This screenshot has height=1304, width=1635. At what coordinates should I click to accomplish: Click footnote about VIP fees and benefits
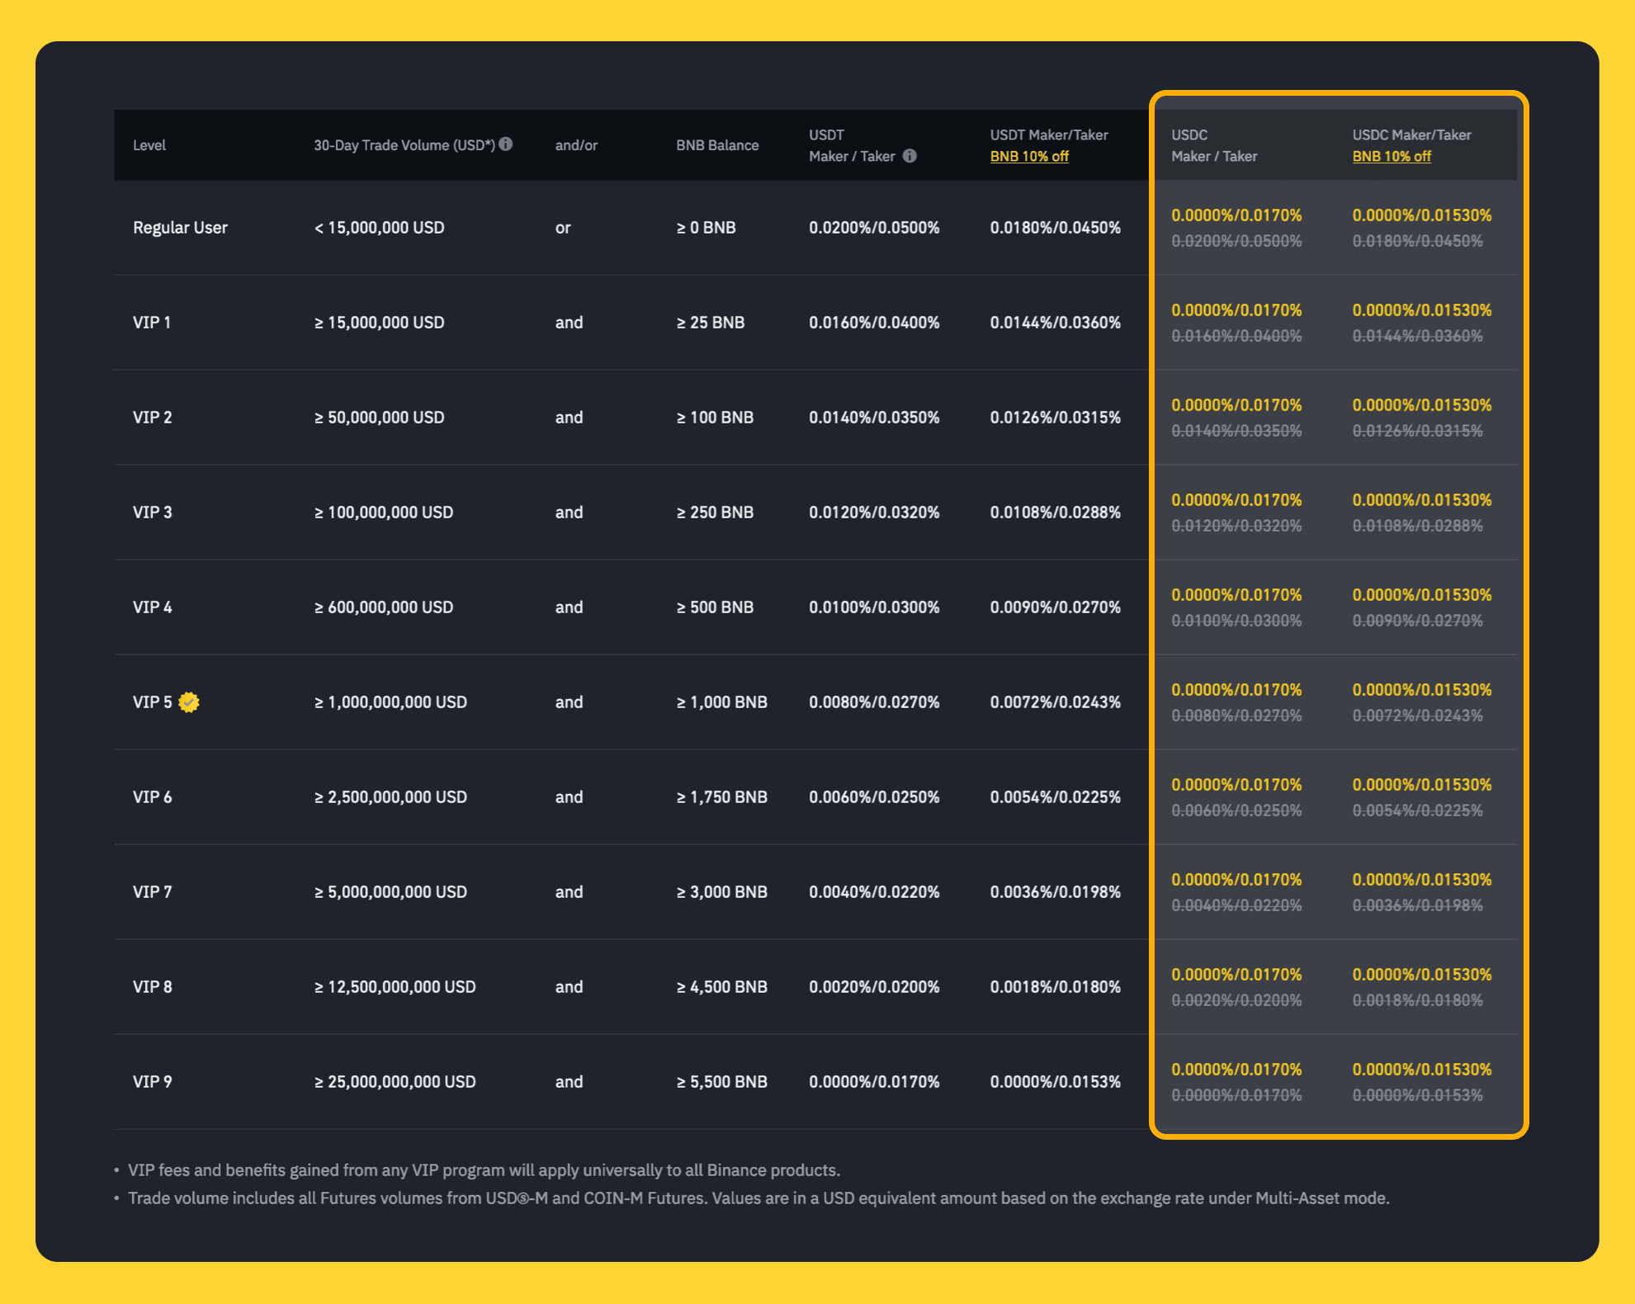(x=484, y=1170)
